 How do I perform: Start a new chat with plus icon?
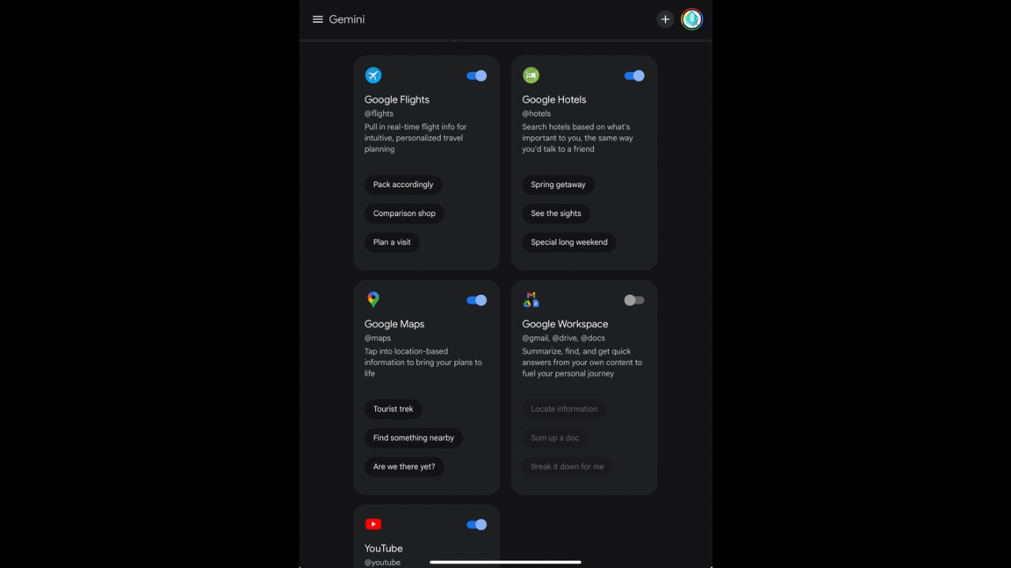point(665,20)
